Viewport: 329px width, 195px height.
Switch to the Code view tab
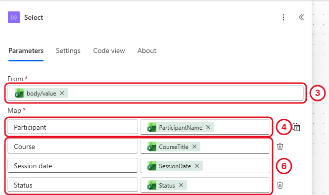pos(109,50)
